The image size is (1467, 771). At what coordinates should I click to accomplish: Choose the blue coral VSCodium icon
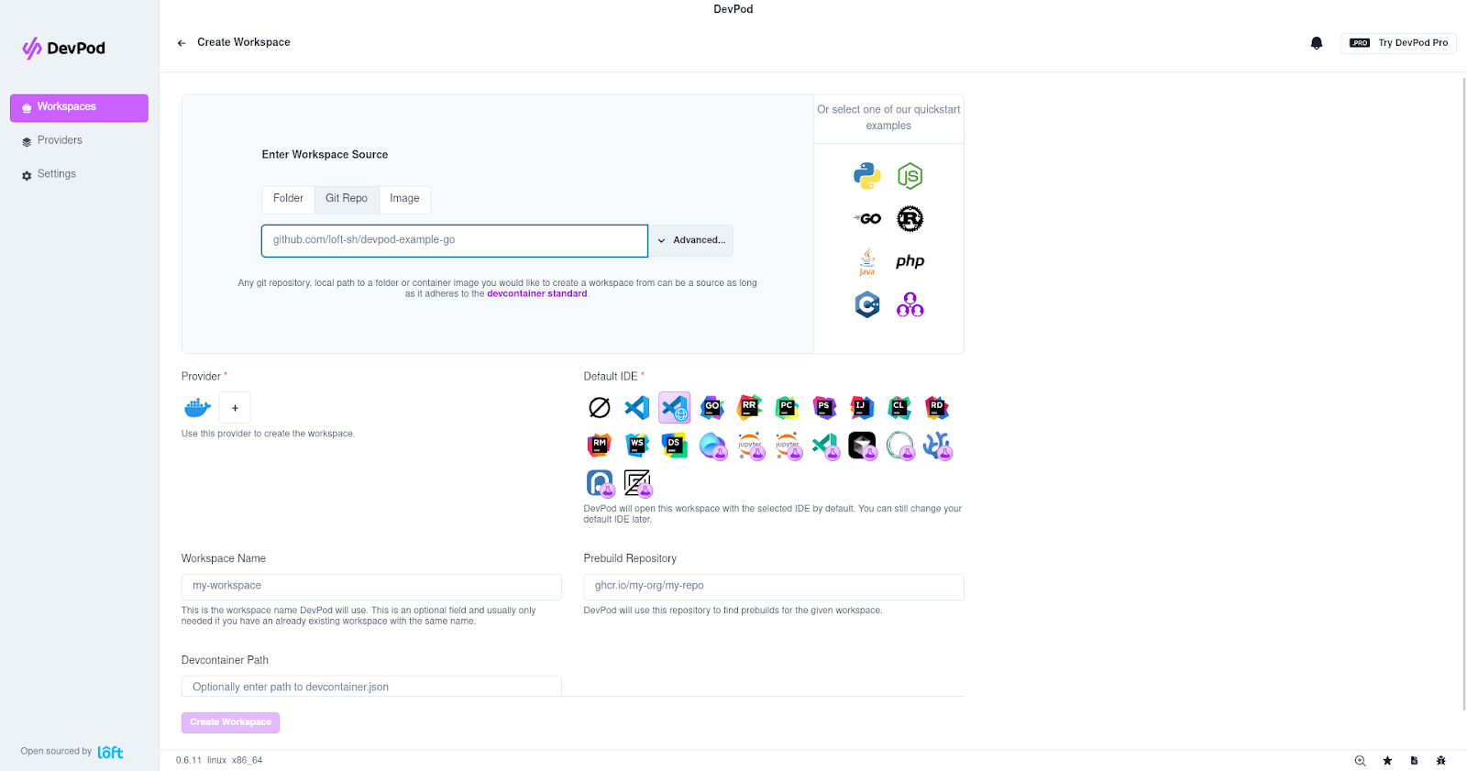coord(937,445)
